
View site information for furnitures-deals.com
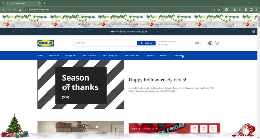tap(26, 10)
